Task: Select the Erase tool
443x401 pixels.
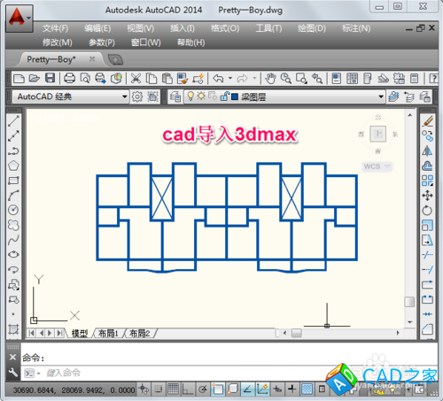Action: pyautogui.click(x=427, y=121)
